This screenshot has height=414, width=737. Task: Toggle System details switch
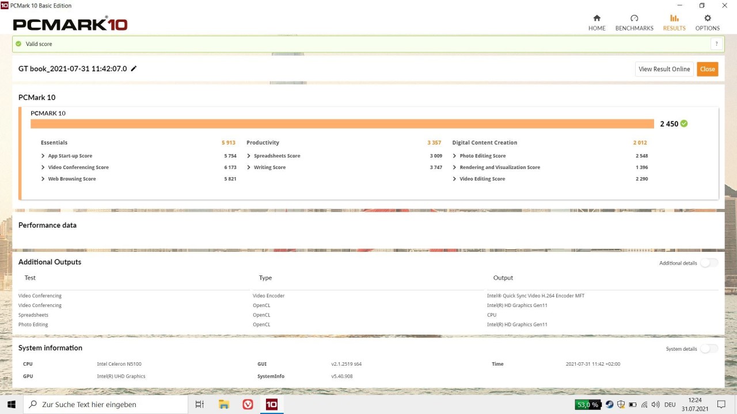[x=709, y=348]
